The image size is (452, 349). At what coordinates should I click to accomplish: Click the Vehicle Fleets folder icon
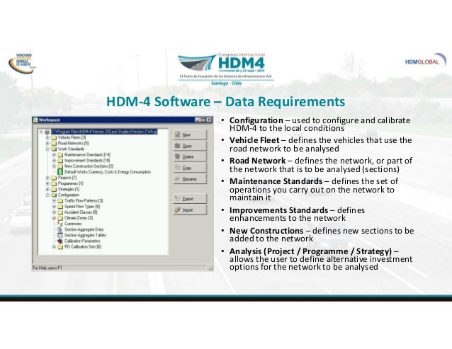point(54,137)
